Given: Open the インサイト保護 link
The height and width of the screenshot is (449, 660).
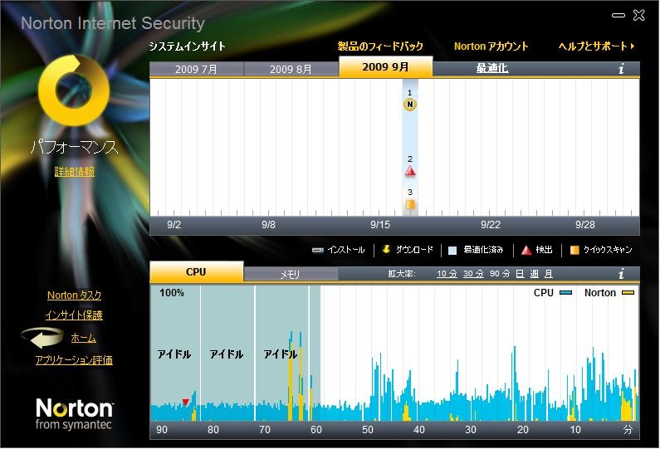Looking at the screenshot, I should click(x=74, y=315).
